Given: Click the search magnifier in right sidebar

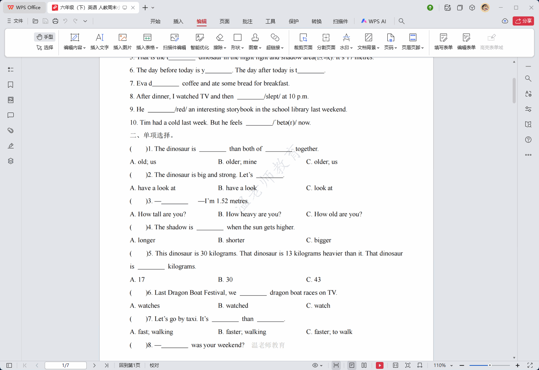Looking at the screenshot, I should [x=528, y=79].
